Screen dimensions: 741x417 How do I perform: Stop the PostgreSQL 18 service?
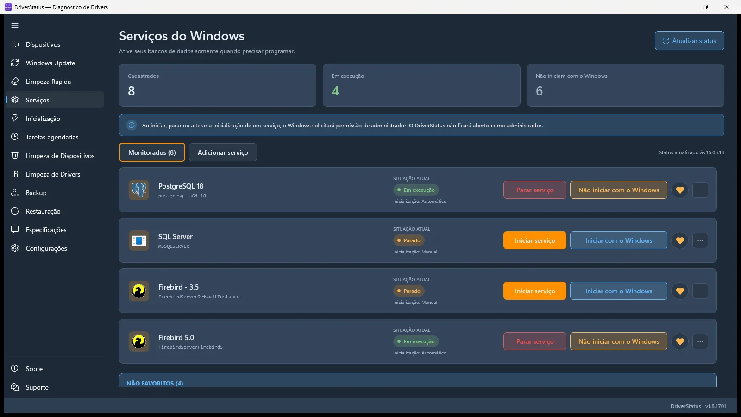tap(535, 190)
